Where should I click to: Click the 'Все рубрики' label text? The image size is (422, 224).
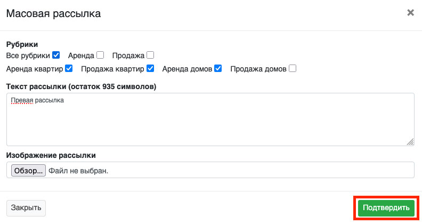[28, 55]
